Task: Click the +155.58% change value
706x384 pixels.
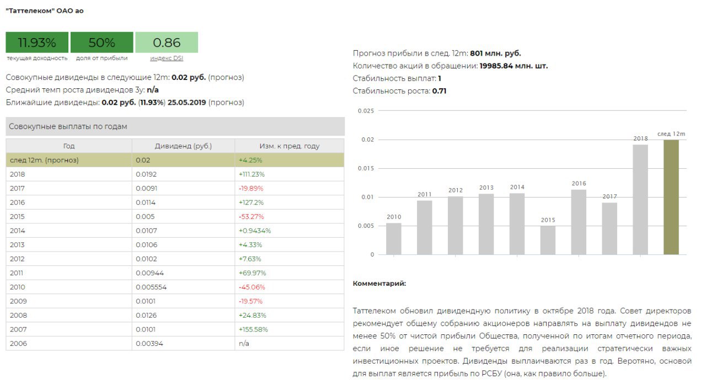Action: click(x=253, y=329)
